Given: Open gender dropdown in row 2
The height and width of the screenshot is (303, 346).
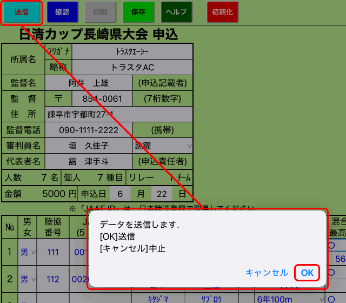Looking at the screenshot, I should (28, 279).
